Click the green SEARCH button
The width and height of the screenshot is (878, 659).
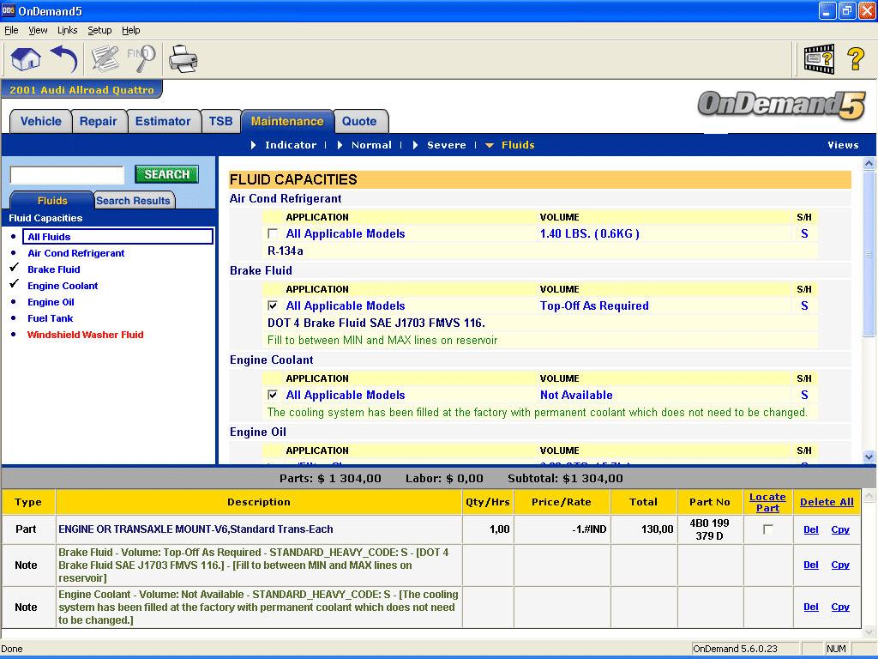pos(167,174)
